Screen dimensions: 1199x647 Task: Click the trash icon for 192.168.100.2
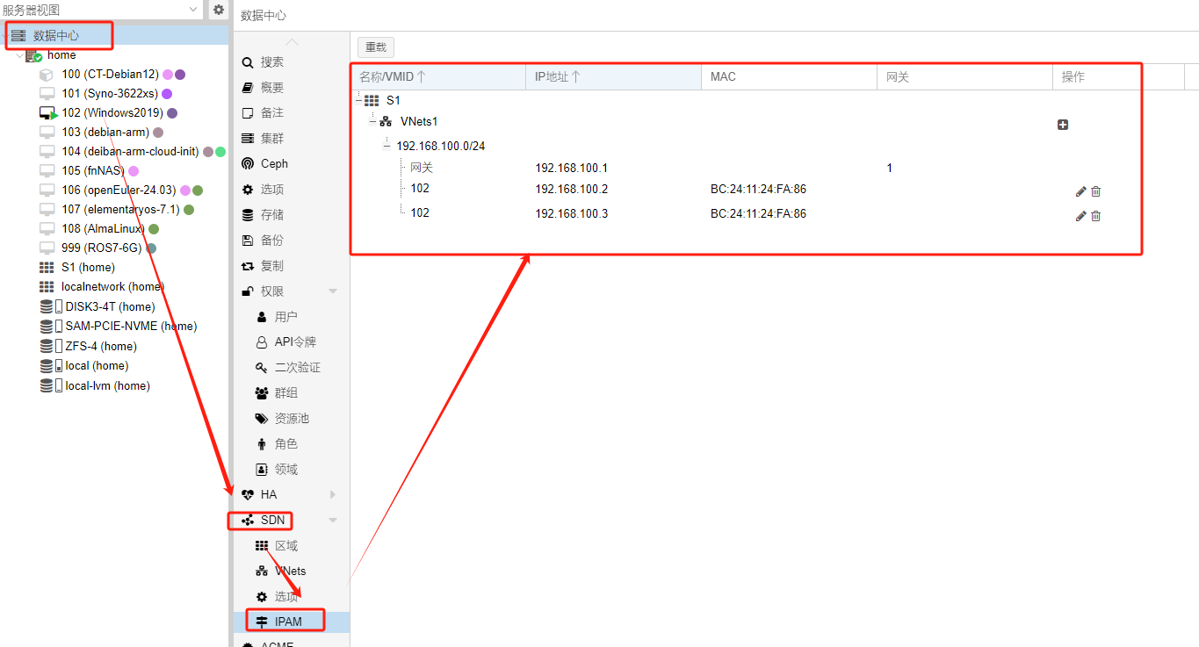tap(1095, 191)
